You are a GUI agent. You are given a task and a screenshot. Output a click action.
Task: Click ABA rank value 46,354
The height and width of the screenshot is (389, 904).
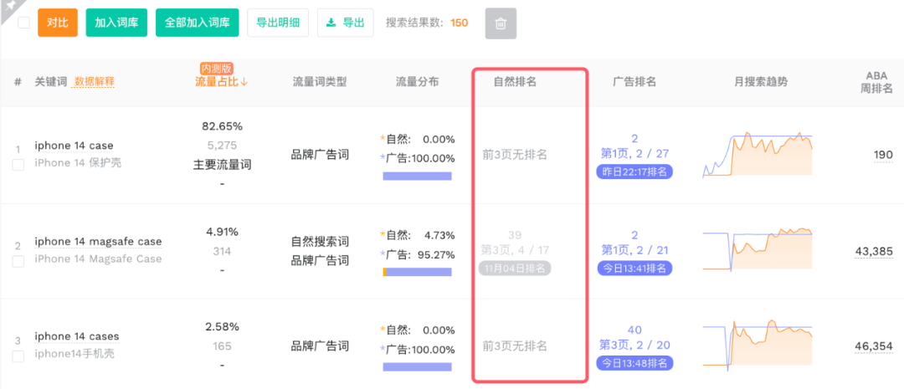(873, 346)
